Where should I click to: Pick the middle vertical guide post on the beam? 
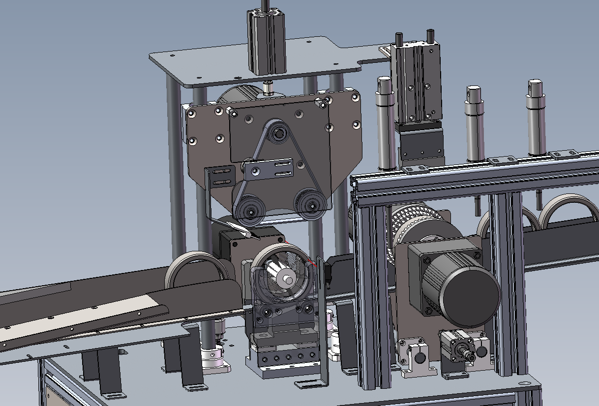(475, 123)
